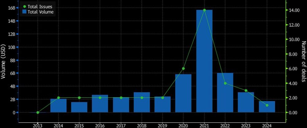Select the Total Issues legend label
This screenshot has height=128, width=307.
click(x=40, y=6)
